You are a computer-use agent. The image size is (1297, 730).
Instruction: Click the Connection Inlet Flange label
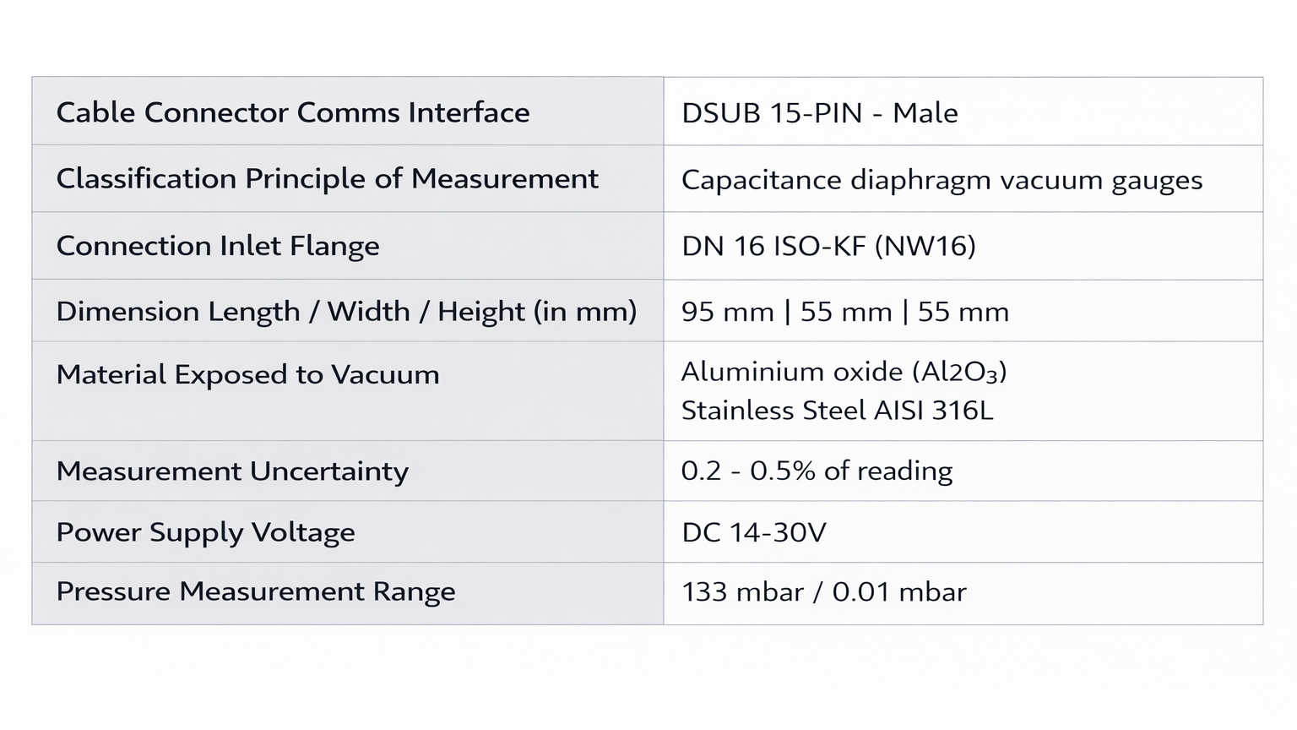[218, 246]
